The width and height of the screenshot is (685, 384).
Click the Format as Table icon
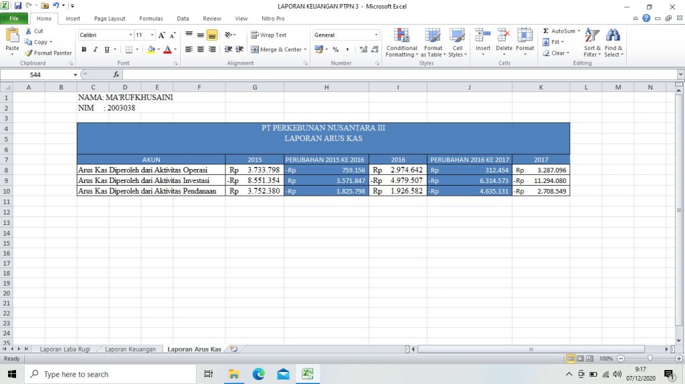click(433, 43)
